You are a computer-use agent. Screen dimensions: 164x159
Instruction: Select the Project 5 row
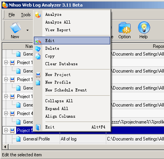83,130
